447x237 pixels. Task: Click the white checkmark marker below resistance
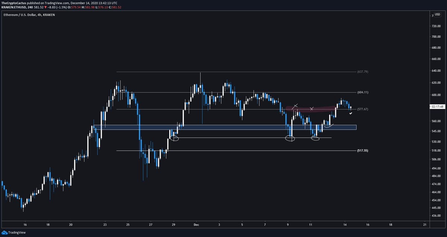coord(350,113)
